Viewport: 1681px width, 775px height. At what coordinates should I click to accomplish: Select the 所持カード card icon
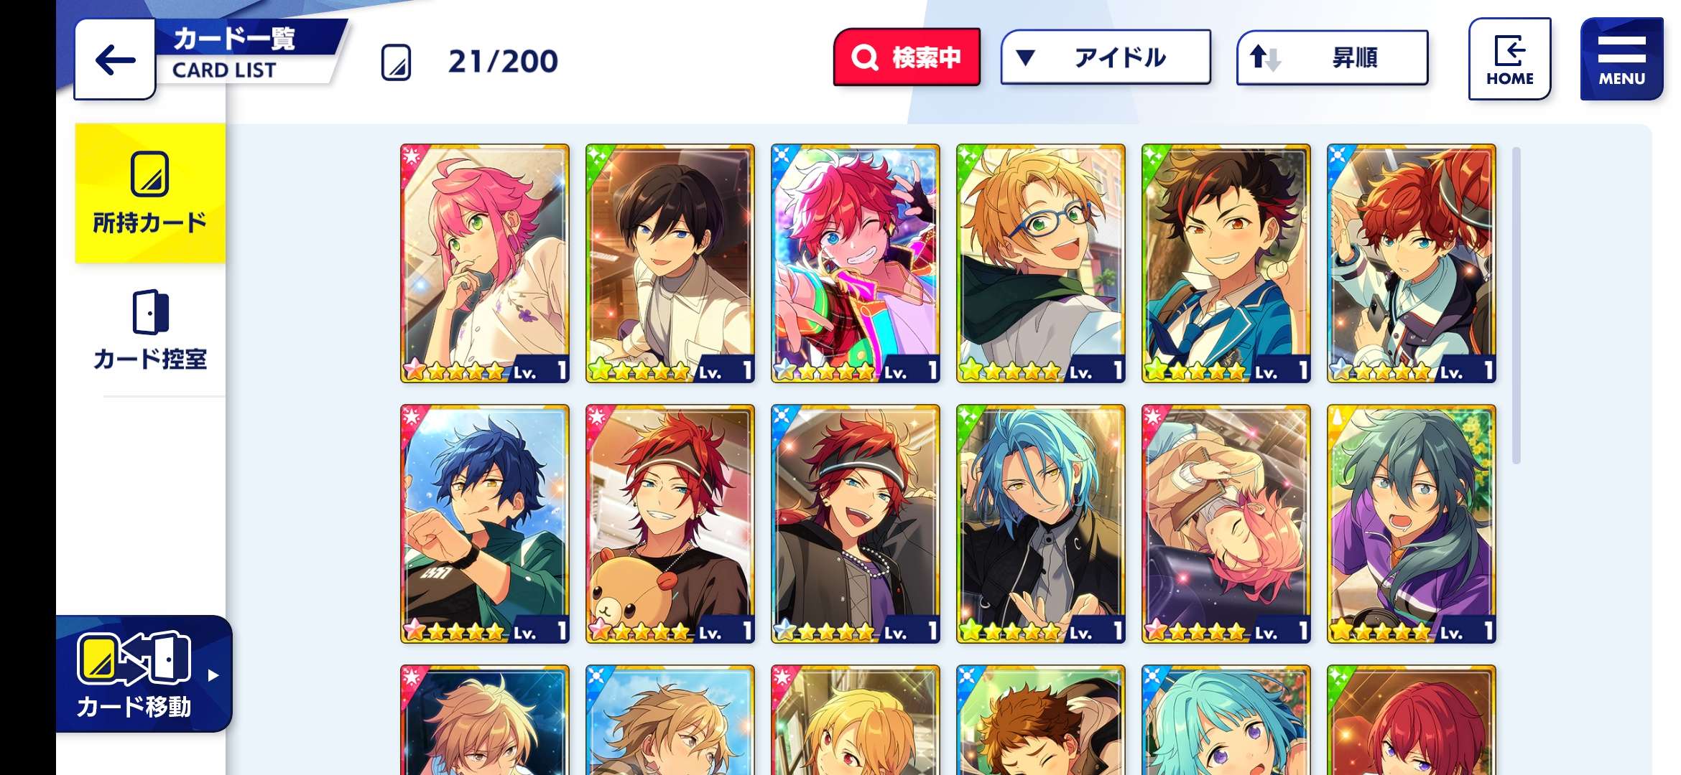point(149,174)
